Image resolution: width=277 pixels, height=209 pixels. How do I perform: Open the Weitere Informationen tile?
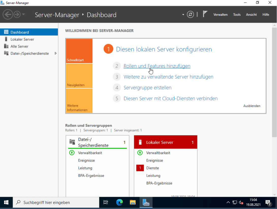point(79,101)
